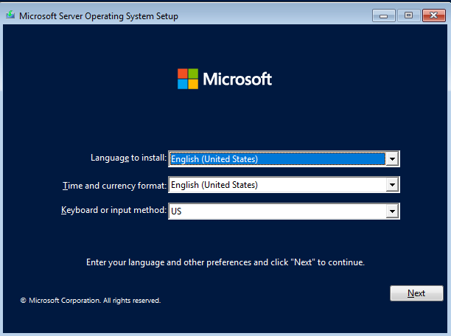The image size is (451, 336).
Task: Click the Microsoft wordmark text
Action: pos(237,79)
